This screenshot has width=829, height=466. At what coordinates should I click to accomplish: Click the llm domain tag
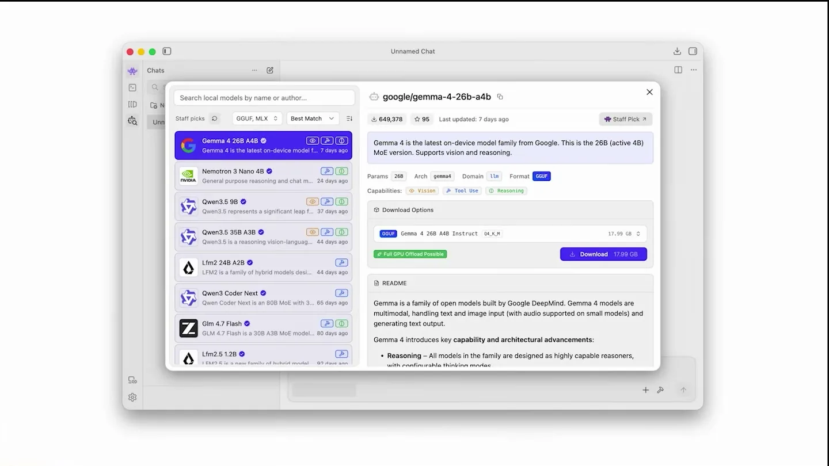(x=494, y=176)
